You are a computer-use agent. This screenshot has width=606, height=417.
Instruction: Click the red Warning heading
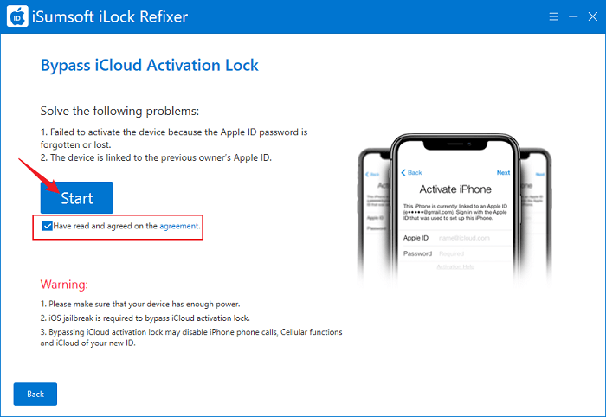(65, 285)
